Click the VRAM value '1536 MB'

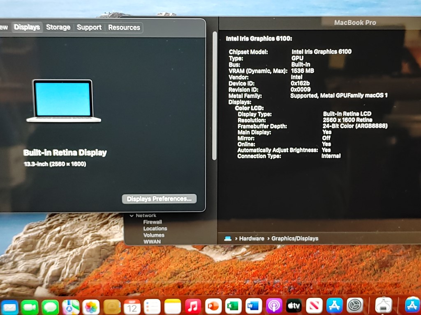(x=303, y=71)
